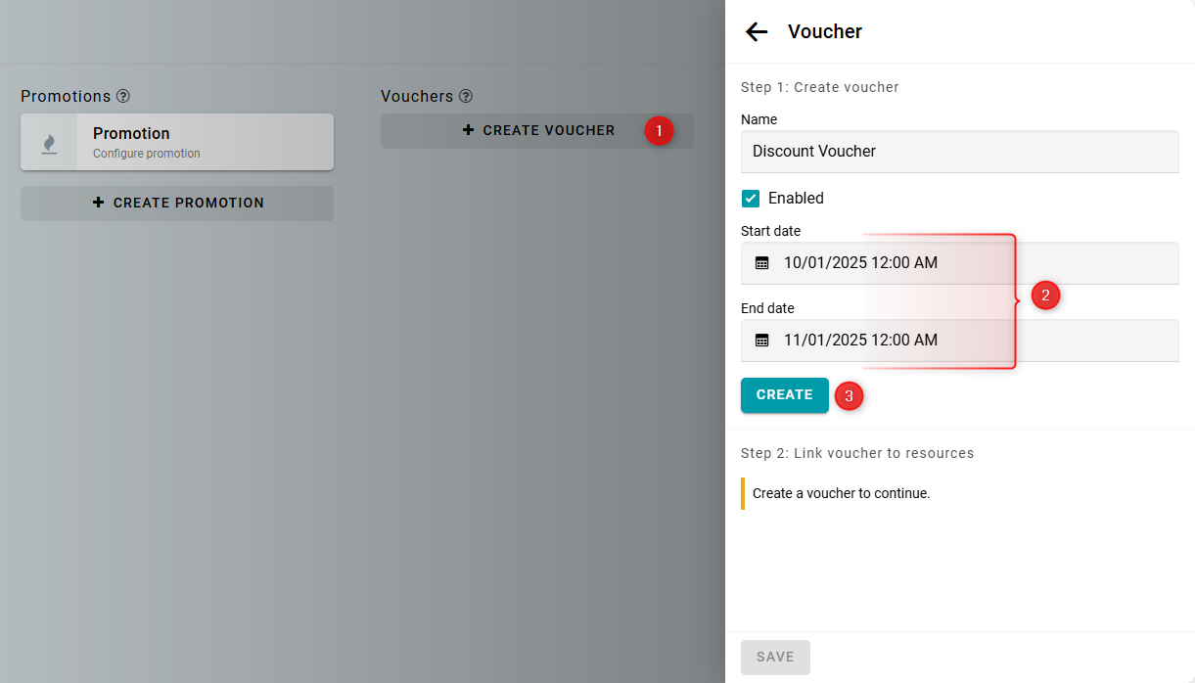Click the 'Enabled' label text
The width and height of the screenshot is (1195, 683).
coord(796,199)
